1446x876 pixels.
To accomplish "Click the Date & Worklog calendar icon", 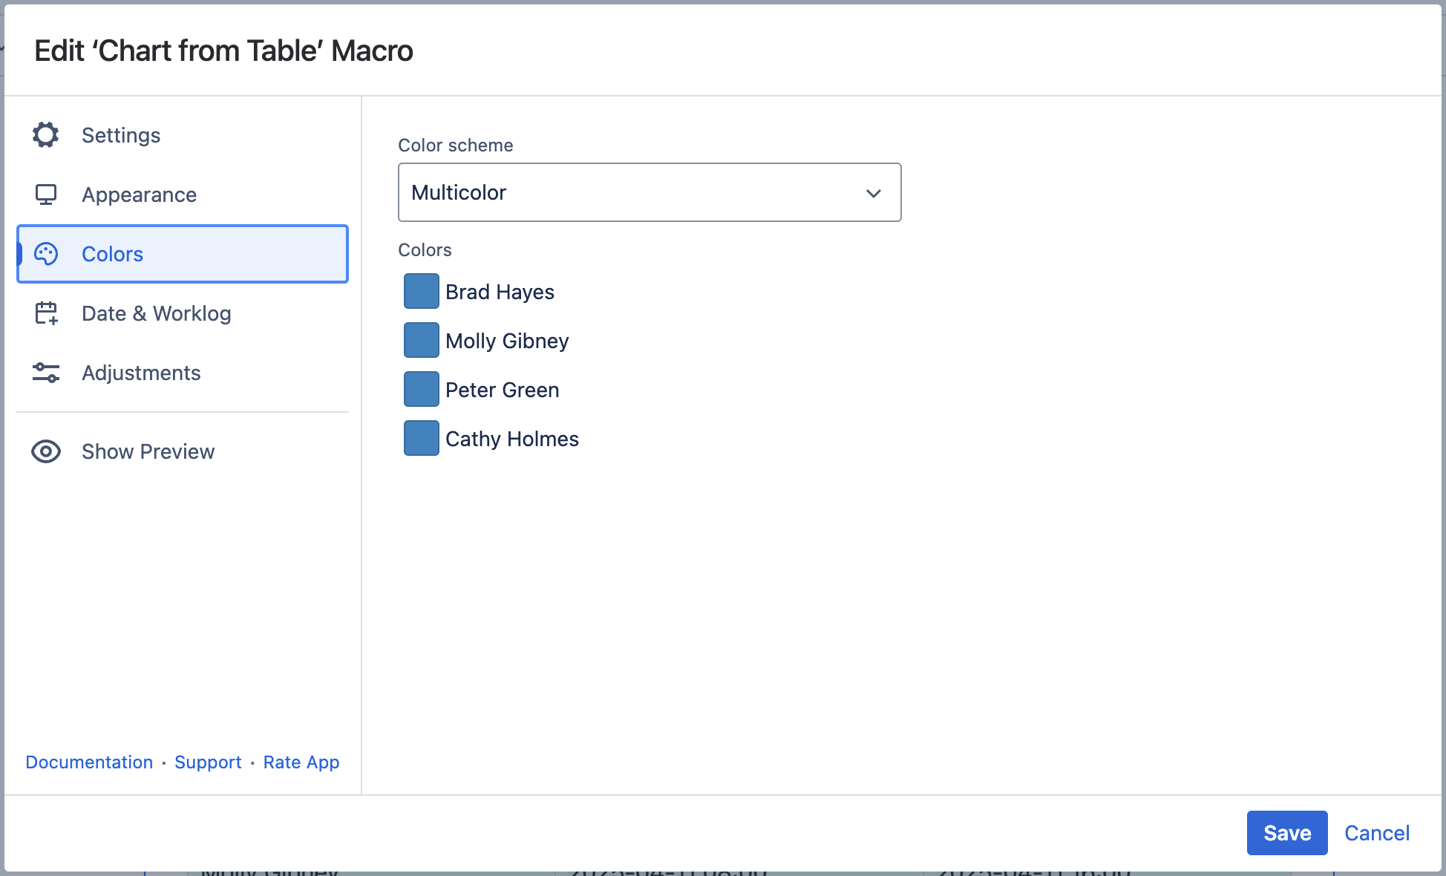I will coord(46,313).
